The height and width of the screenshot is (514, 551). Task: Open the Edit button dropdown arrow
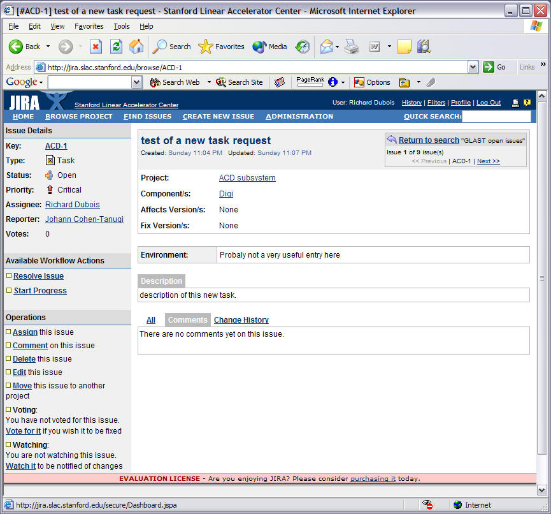[389, 47]
